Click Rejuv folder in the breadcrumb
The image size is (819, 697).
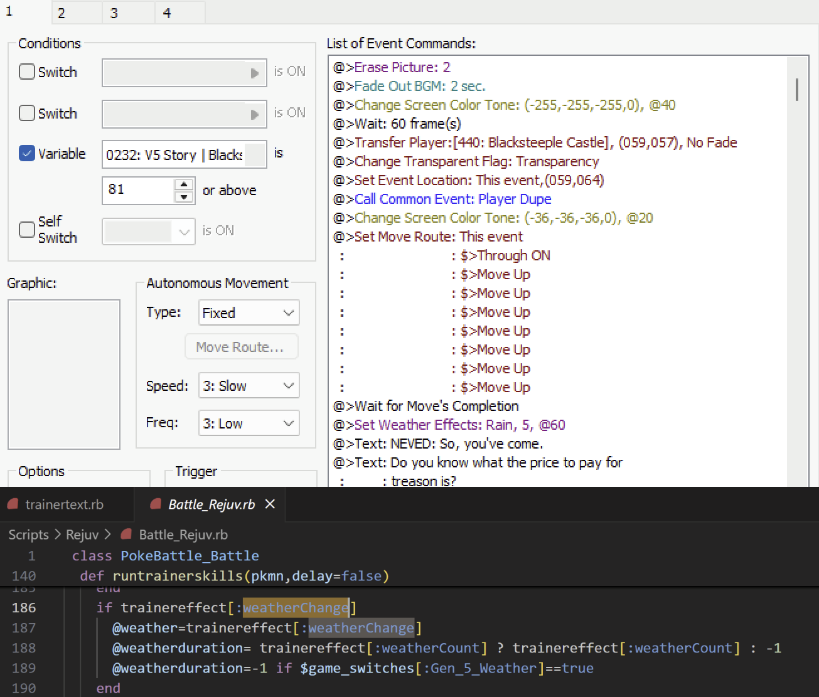click(x=82, y=535)
